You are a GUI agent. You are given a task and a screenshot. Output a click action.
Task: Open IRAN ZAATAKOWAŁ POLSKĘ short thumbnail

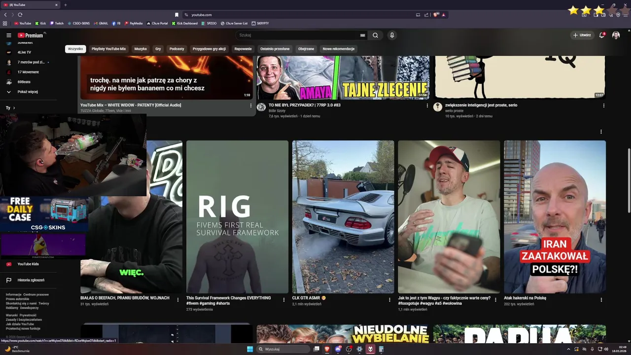pos(555,217)
